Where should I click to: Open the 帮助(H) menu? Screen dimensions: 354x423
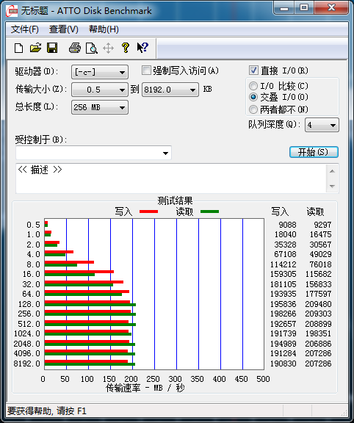coord(104,29)
